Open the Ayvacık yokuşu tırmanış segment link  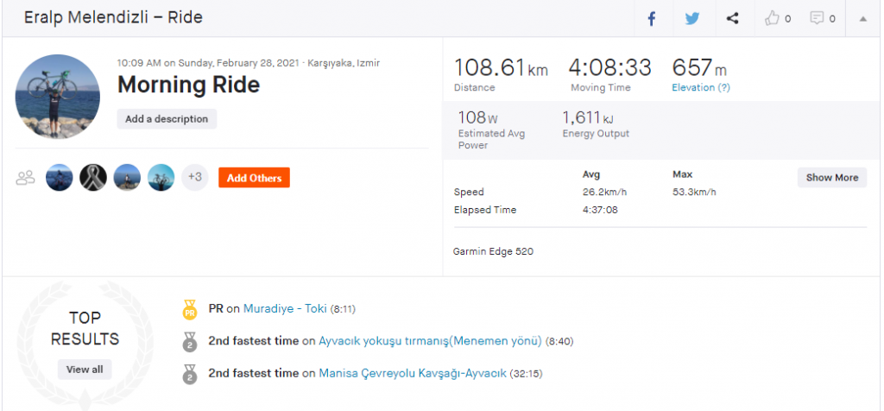click(430, 341)
